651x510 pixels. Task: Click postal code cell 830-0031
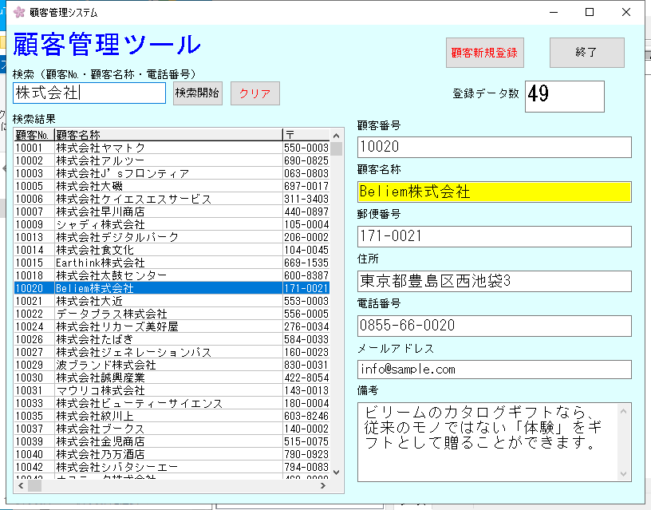point(306,365)
